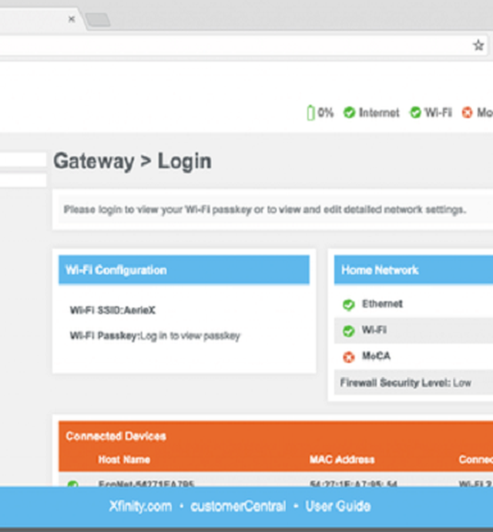Select the Ethernet row label
This screenshot has height=532, width=493.
(x=382, y=304)
